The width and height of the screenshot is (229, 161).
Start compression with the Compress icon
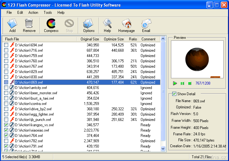point(51,25)
